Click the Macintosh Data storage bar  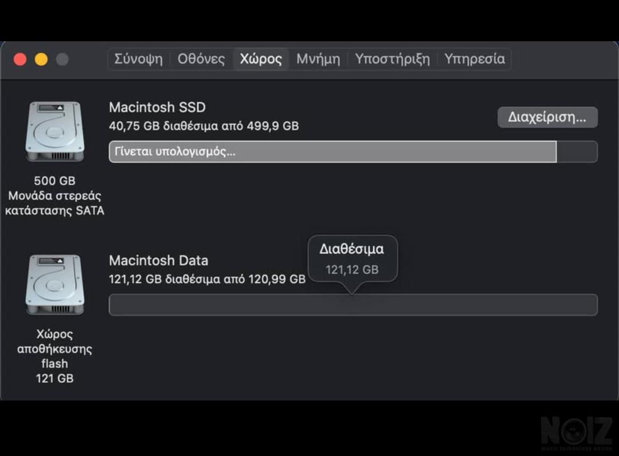(353, 305)
